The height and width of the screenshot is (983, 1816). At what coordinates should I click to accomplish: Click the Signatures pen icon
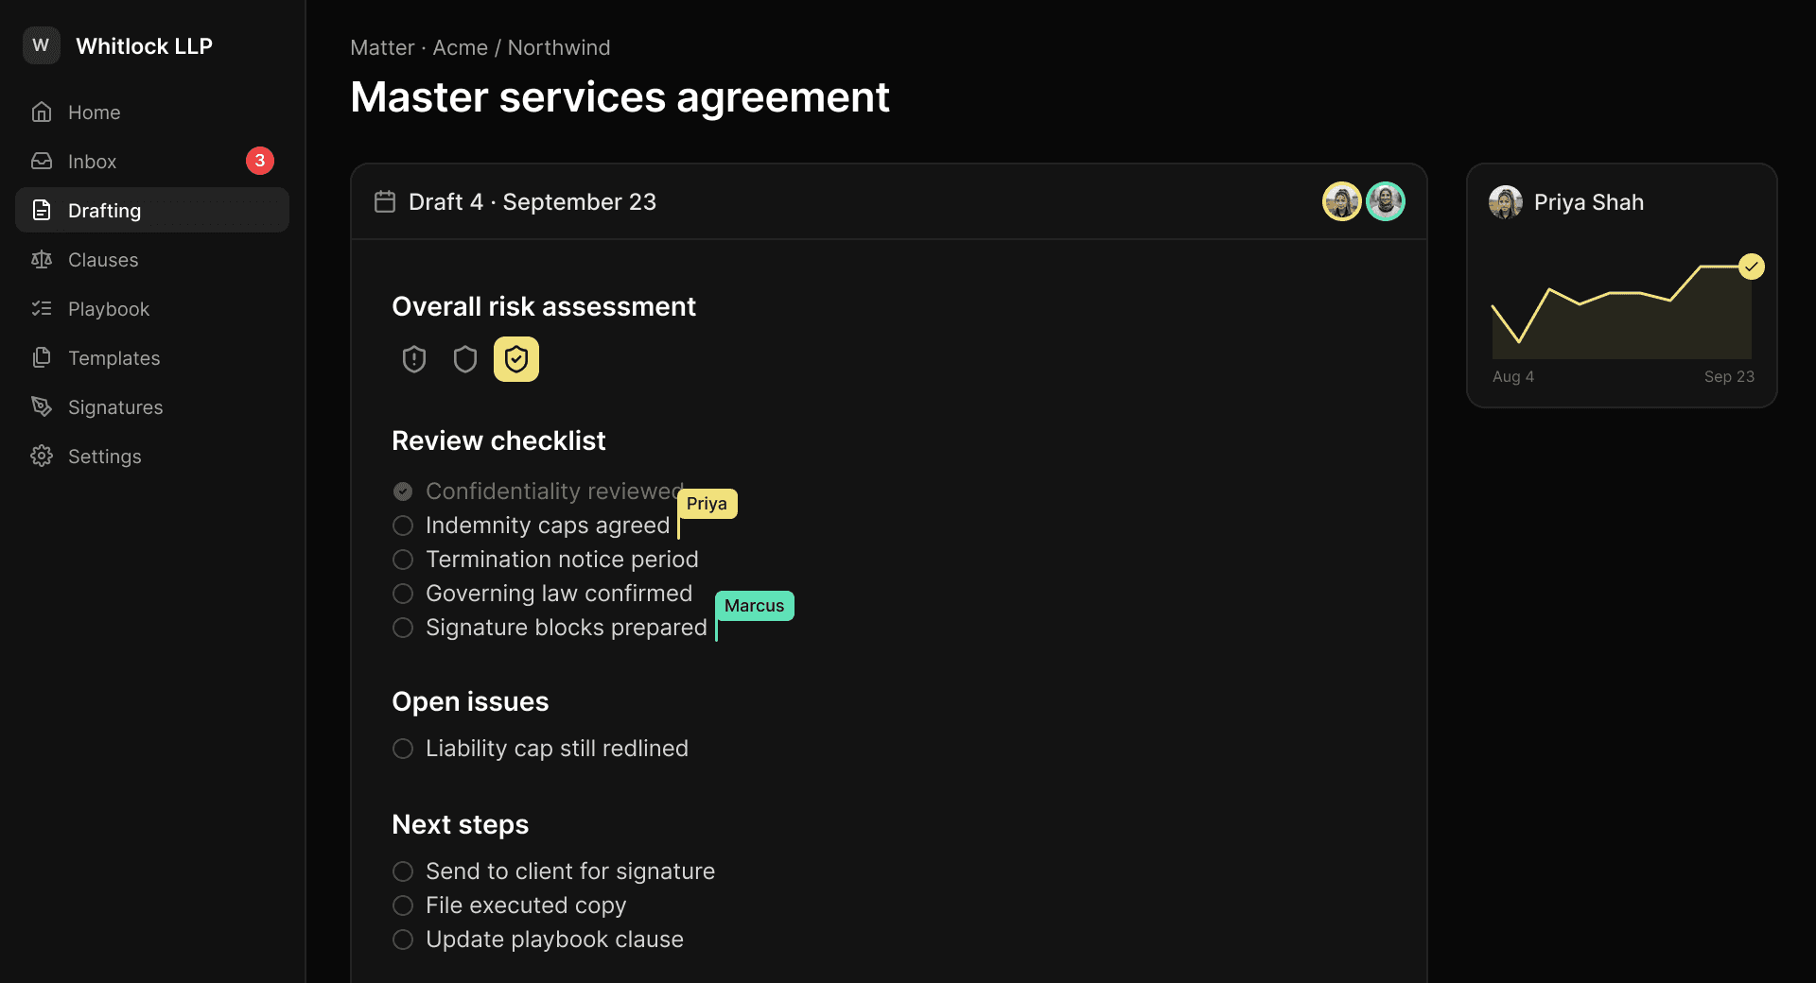point(42,406)
